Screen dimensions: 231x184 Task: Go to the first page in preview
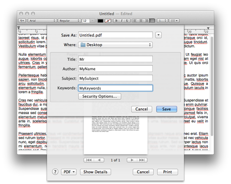click(x=89, y=160)
